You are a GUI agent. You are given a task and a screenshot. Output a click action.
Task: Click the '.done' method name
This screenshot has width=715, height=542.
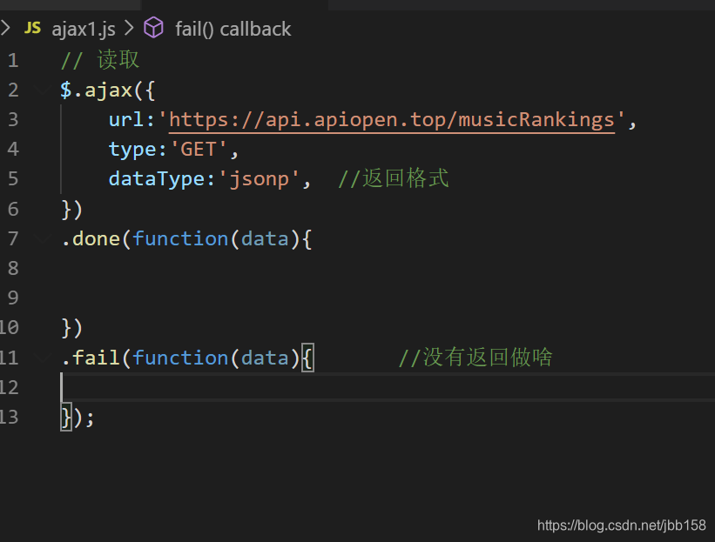click(x=91, y=238)
